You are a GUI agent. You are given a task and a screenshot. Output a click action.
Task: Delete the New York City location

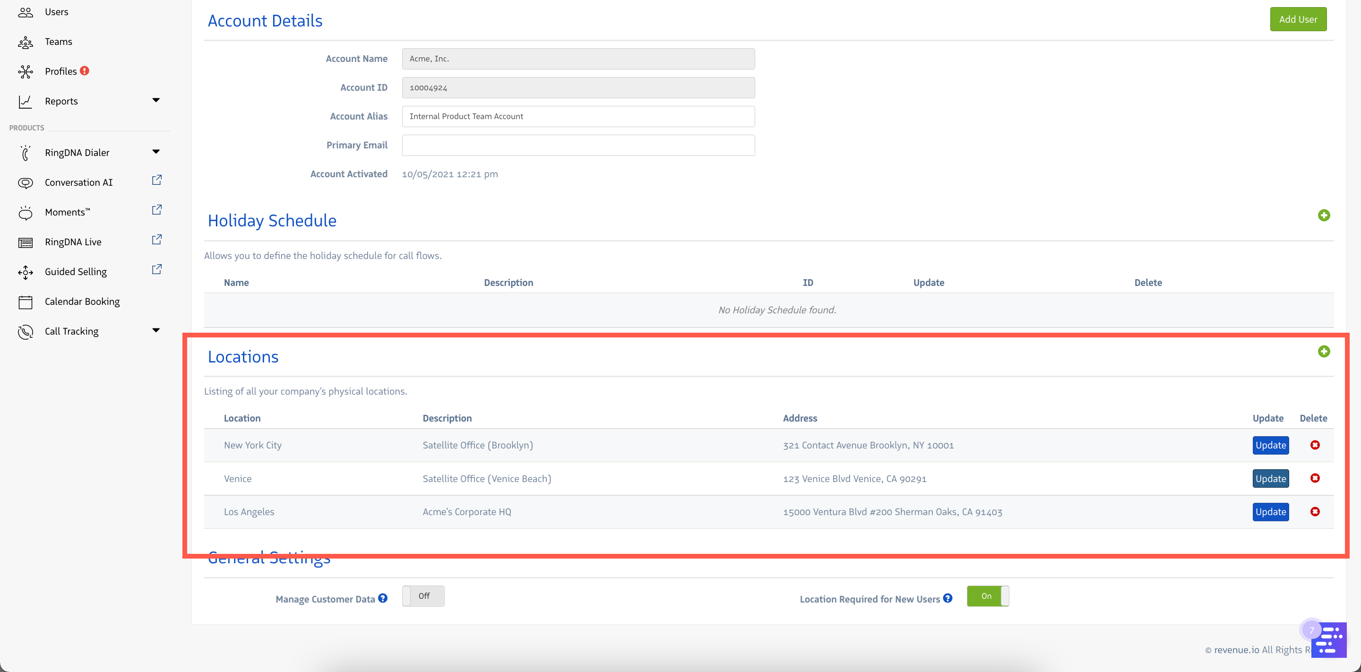pyautogui.click(x=1315, y=445)
